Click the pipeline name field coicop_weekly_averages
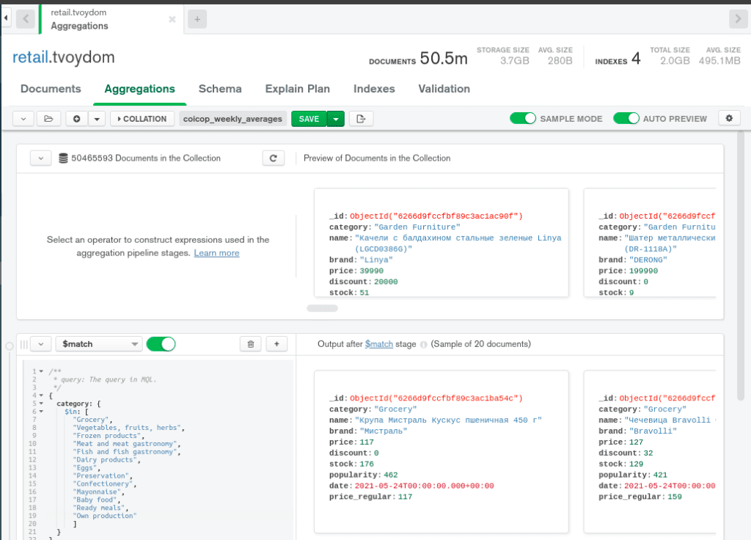Image resolution: width=751 pixels, height=540 pixels. pyautogui.click(x=232, y=118)
